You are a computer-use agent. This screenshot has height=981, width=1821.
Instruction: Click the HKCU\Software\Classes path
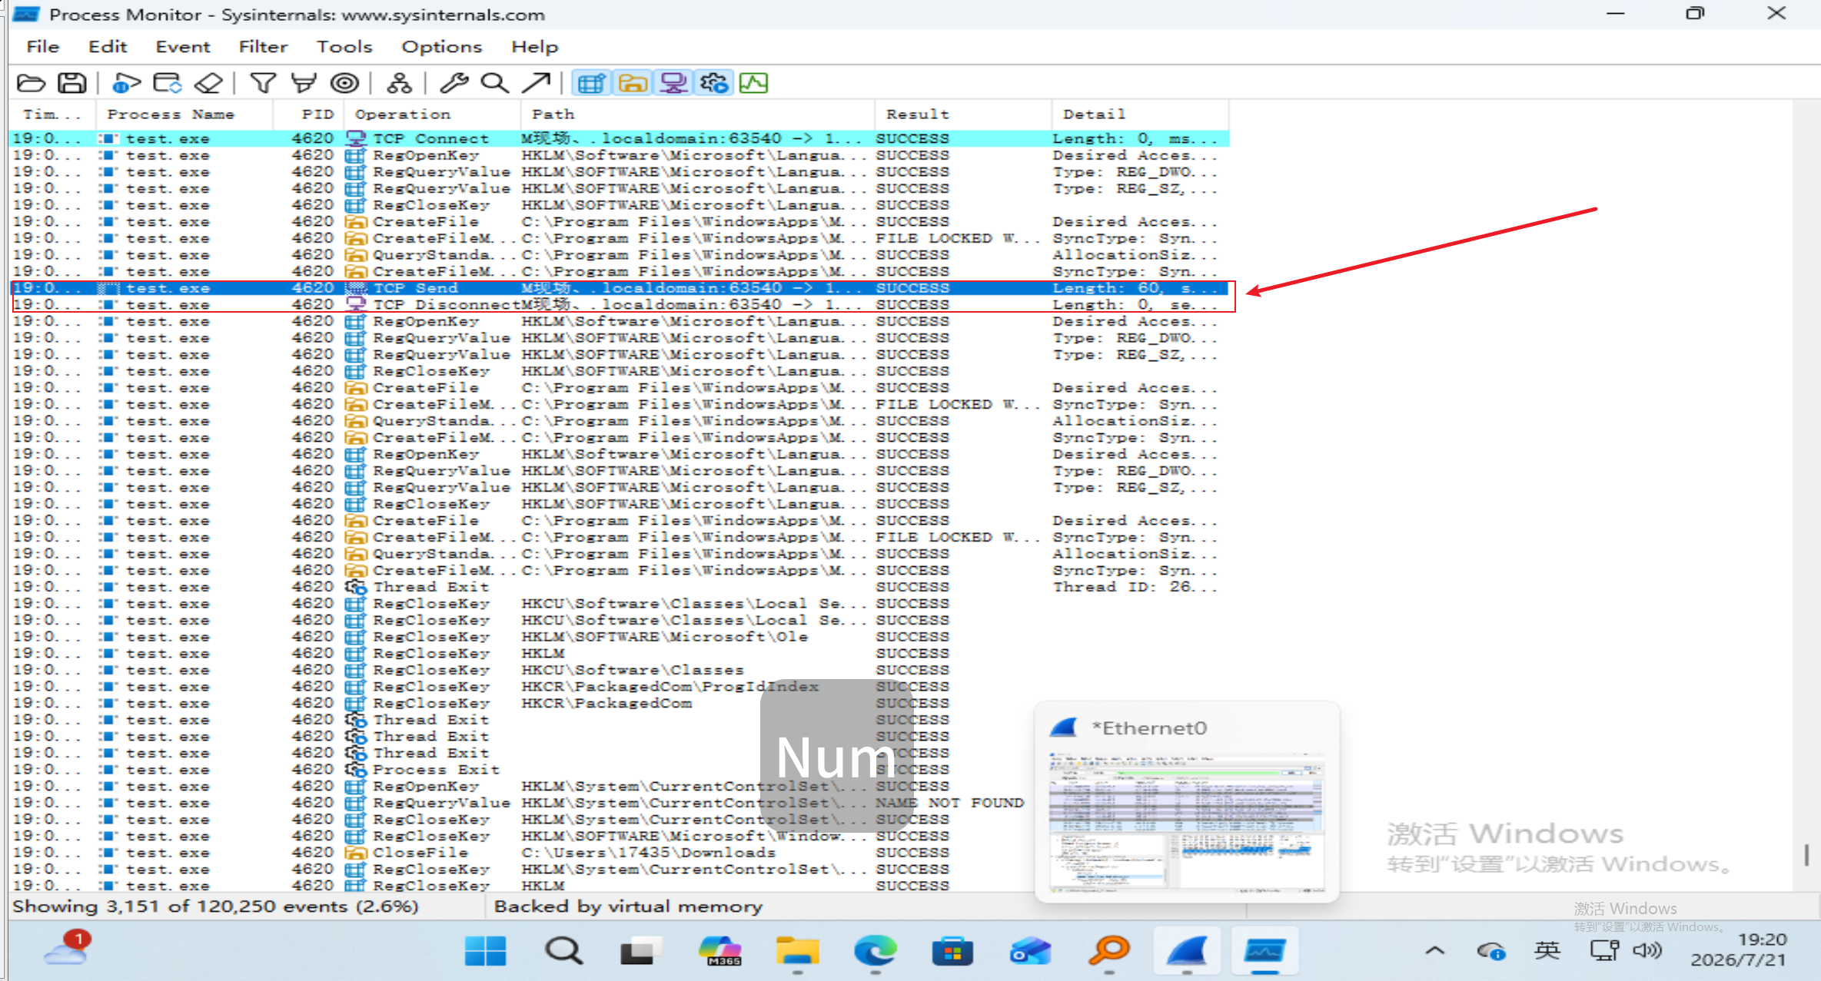(x=633, y=670)
